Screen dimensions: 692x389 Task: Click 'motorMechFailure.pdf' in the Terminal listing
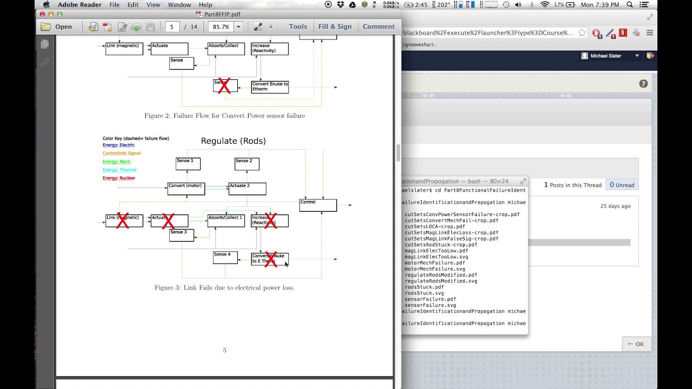click(435, 263)
